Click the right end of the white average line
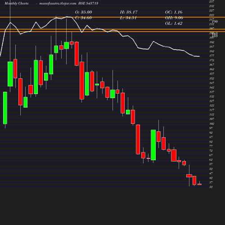The height and width of the screenshot is (225, 225). click(x=199, y=56)
